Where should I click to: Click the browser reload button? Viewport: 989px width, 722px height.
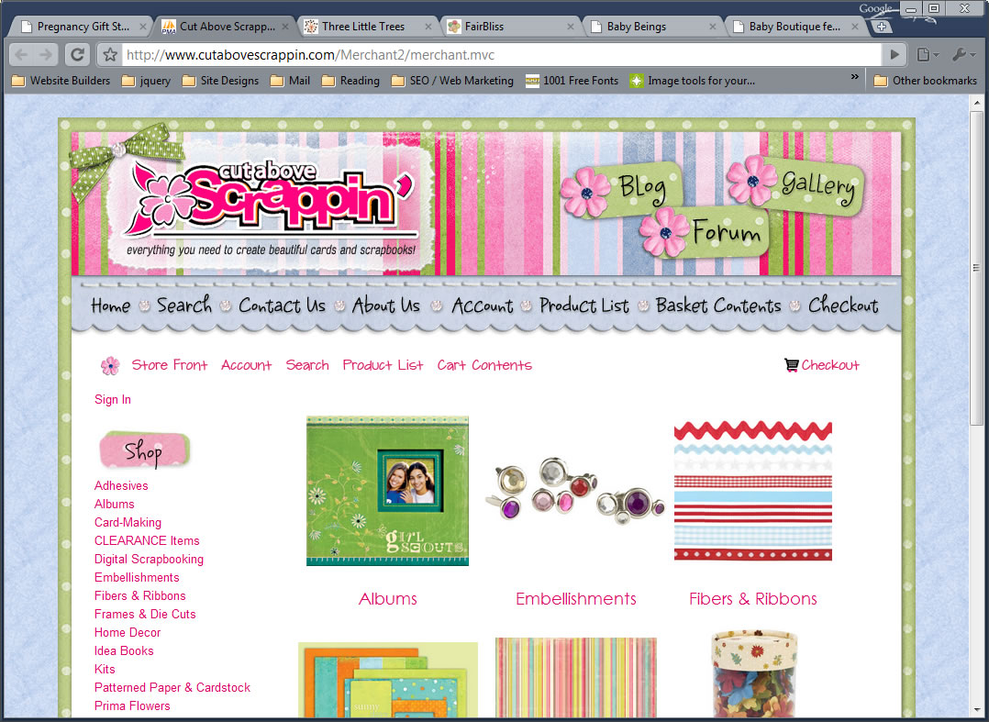click(78, 54)
